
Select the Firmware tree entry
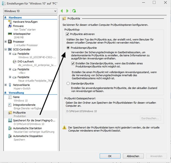[x=18, y=26]
